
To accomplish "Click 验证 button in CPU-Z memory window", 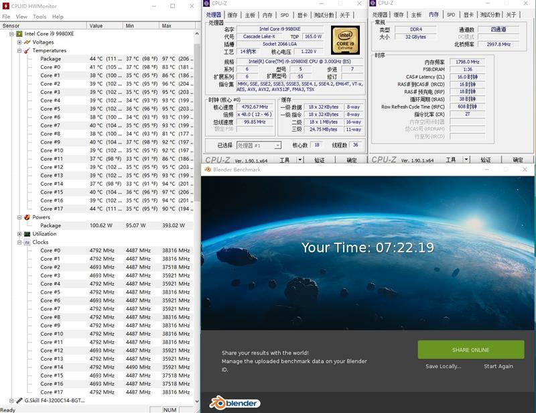I will (486, 160).
